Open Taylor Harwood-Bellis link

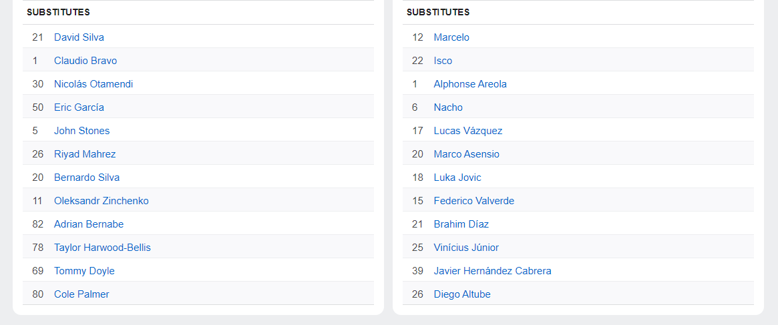102,248
